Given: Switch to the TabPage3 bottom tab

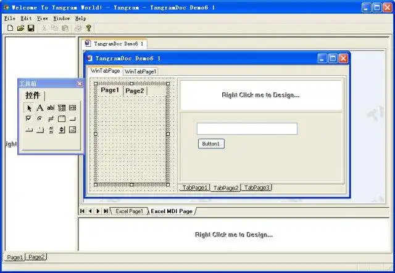Looking at the screenshot, I should 257,188.
